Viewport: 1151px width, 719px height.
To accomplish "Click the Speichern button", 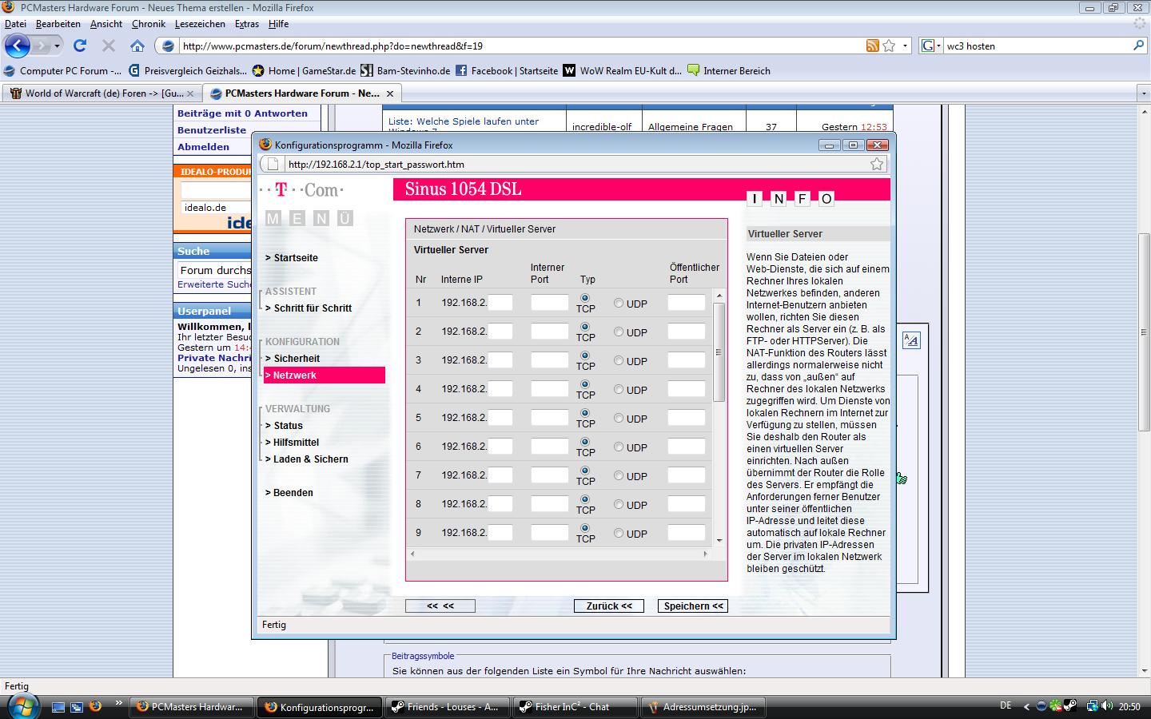I will pos(693,606).
